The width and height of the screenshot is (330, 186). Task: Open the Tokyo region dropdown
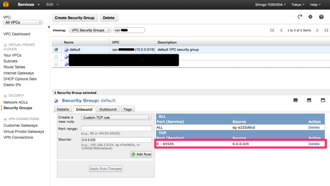298,5
